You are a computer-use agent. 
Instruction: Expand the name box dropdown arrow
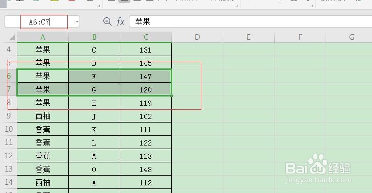(77, 22)
